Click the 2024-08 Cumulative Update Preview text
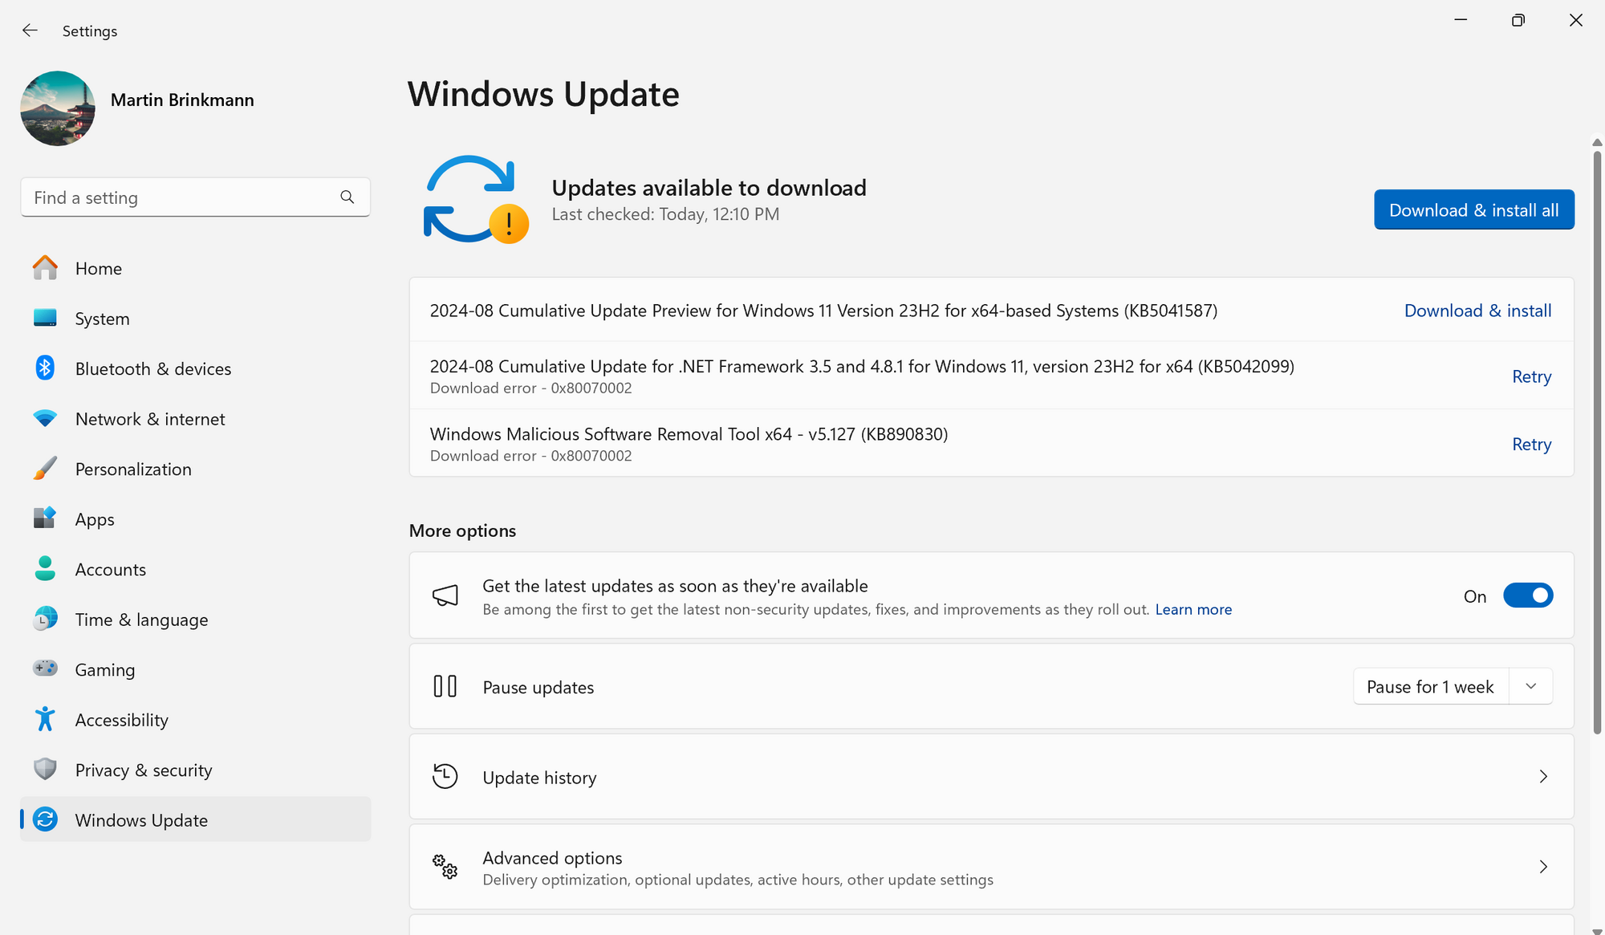Screen dimensions: 1605x935 [823, 311]
